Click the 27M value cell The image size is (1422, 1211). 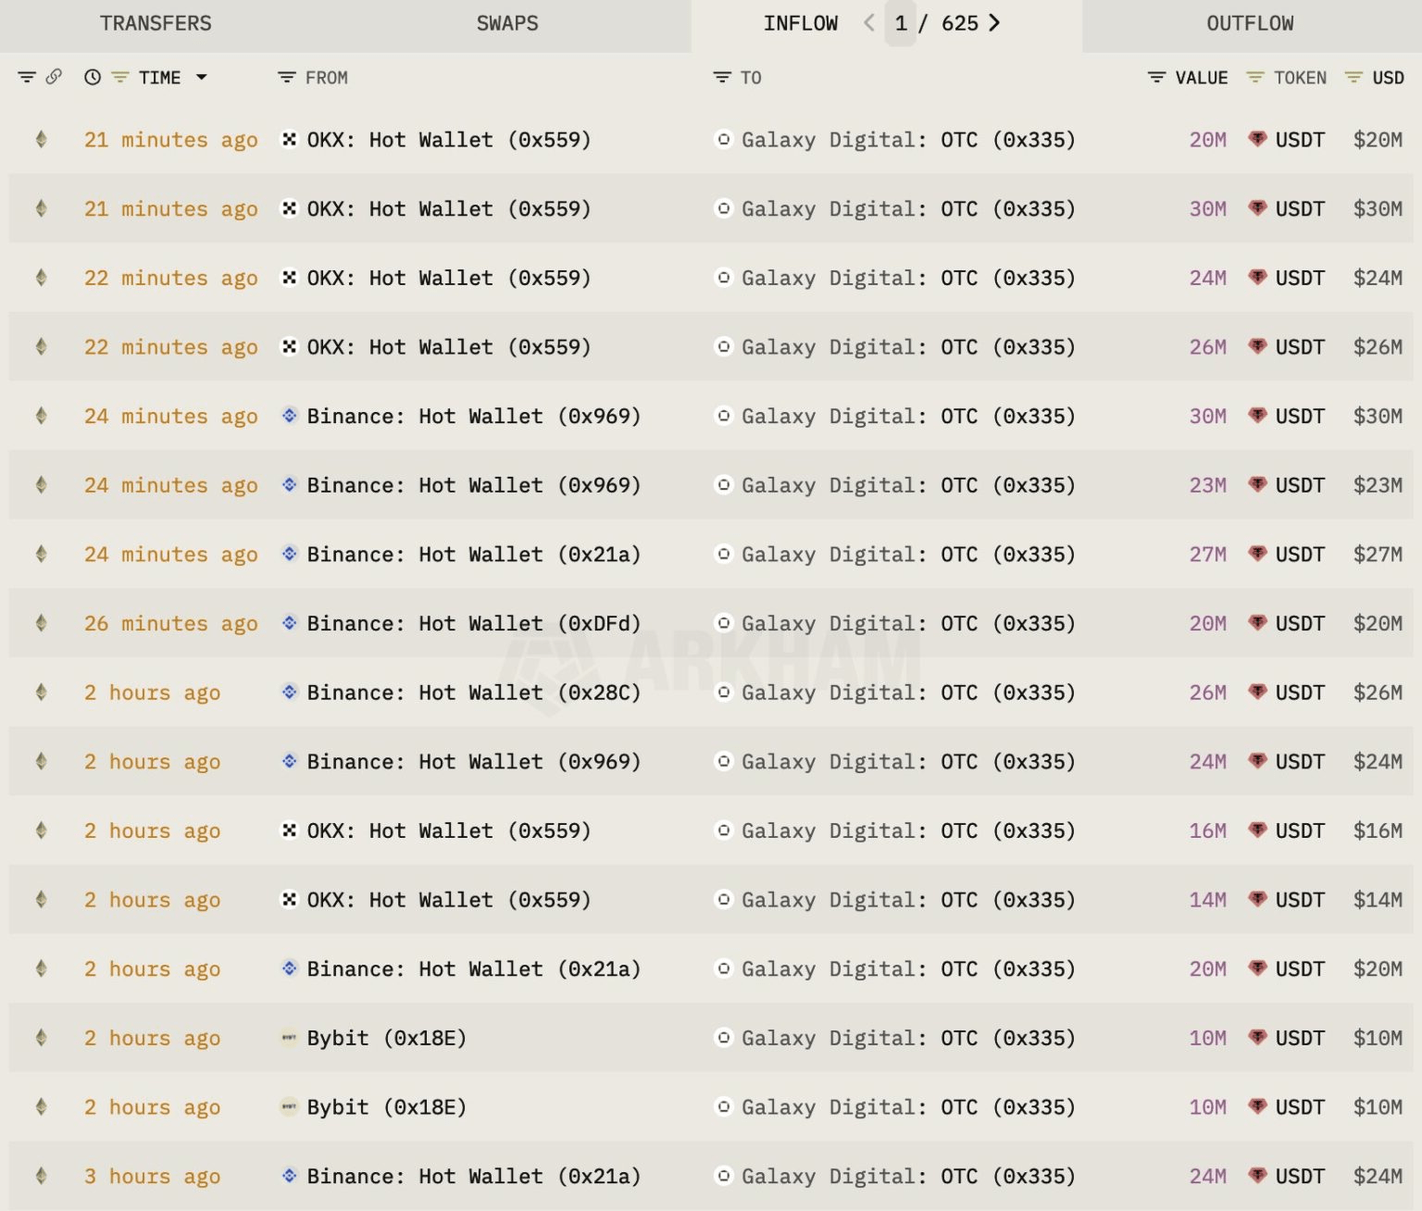tap(1208, 555)
